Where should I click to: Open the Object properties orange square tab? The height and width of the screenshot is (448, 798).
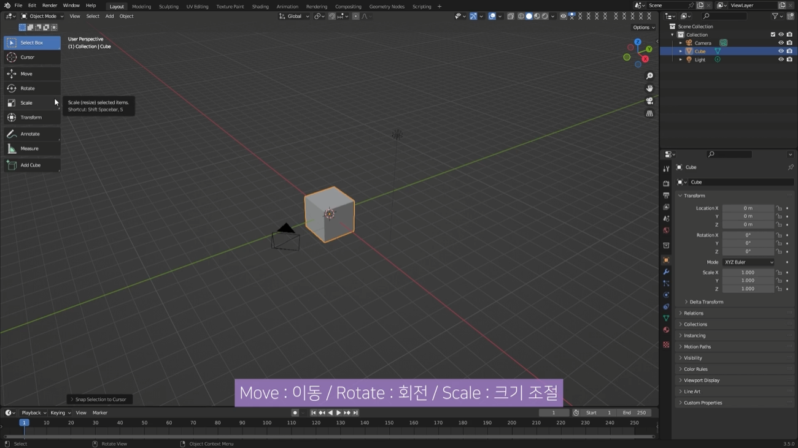click(x=666, y=260)
